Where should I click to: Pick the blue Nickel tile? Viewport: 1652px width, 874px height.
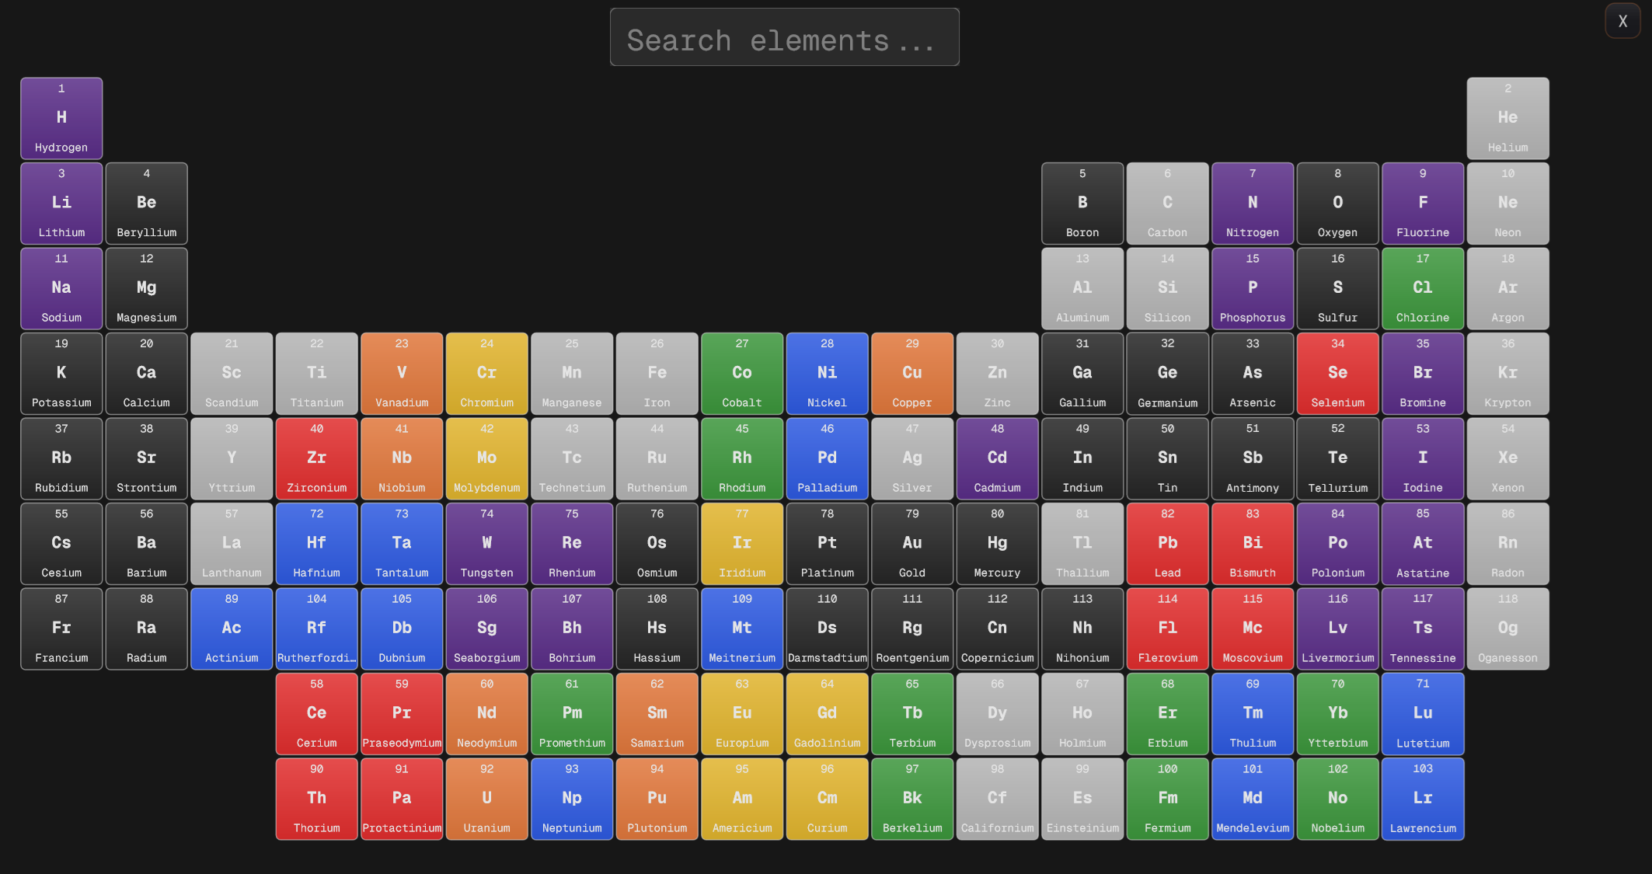pyautogui.click(x=827, y=374)
